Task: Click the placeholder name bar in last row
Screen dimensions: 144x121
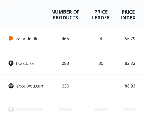Action: (x=29, y=109)
